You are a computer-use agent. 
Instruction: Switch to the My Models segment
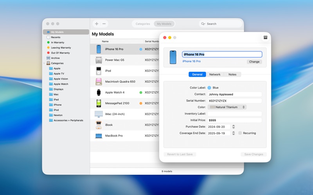(164, 24)
